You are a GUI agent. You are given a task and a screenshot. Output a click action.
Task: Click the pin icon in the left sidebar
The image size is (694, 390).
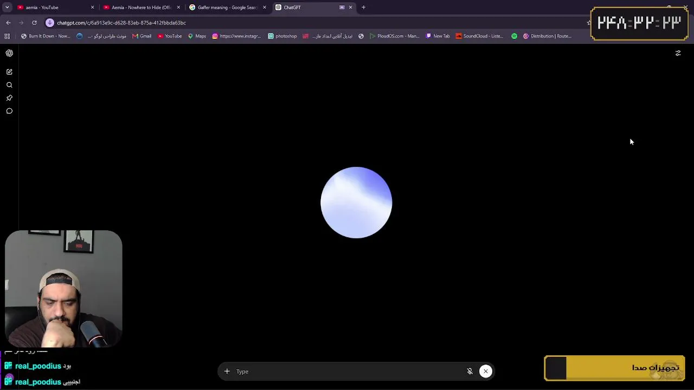[x=9, y=98]
